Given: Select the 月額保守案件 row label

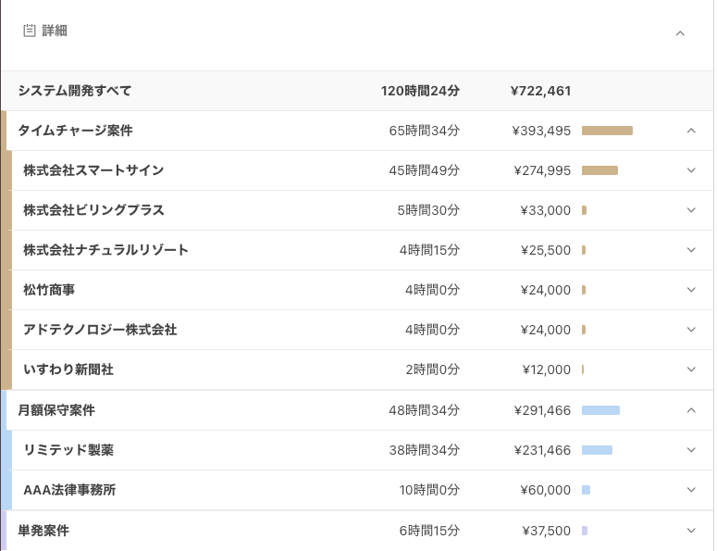Looking at the screenshot, I should point(56,410).
